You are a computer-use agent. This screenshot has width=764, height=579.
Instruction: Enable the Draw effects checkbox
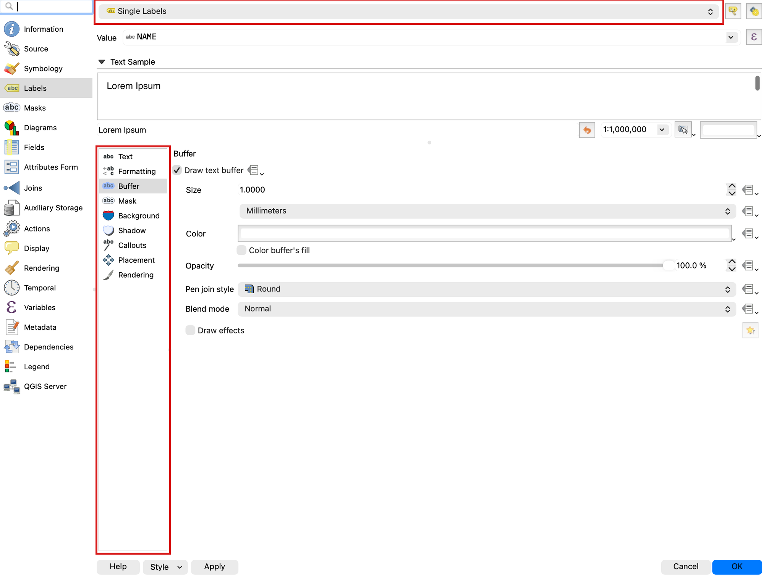(190, 330)
